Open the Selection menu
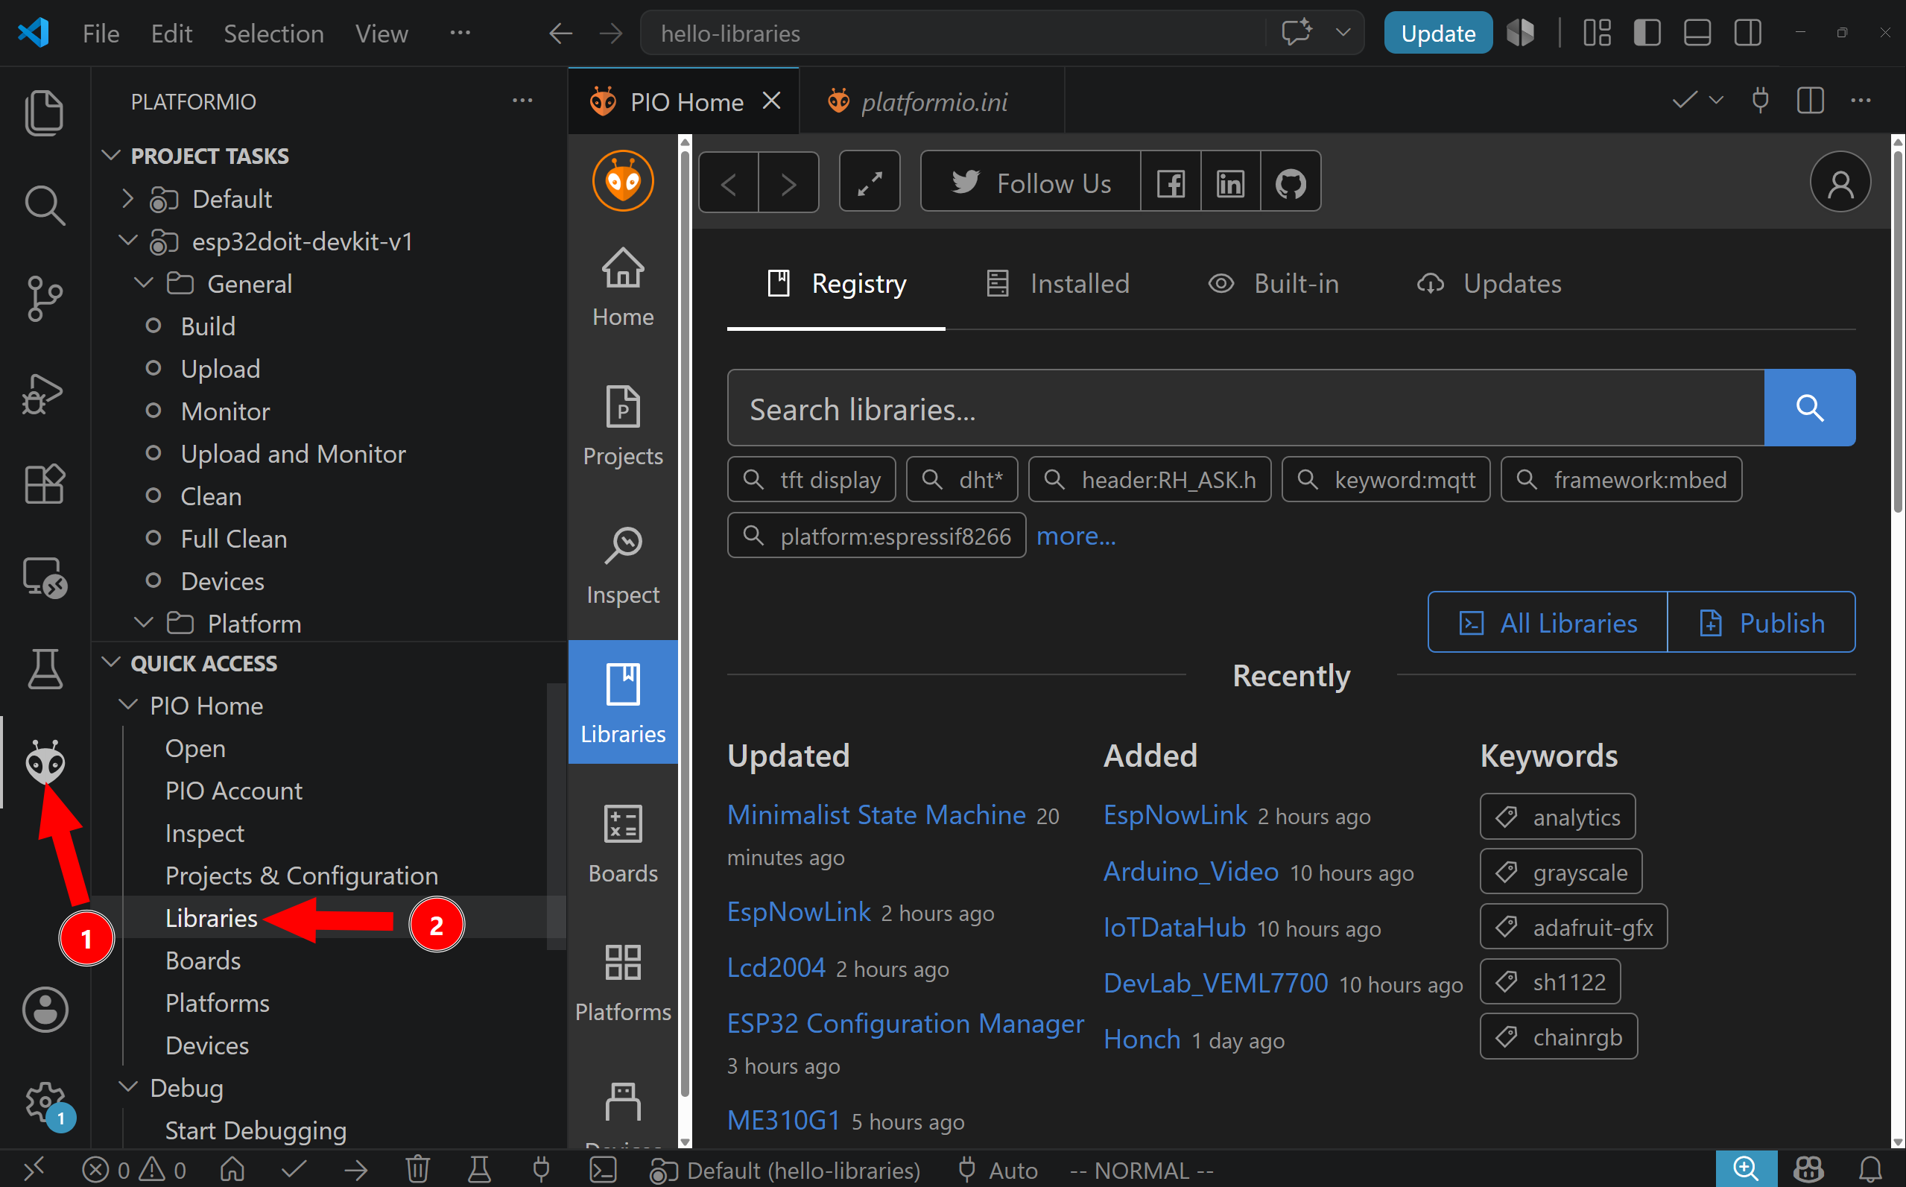 click(x=273, y=33)
